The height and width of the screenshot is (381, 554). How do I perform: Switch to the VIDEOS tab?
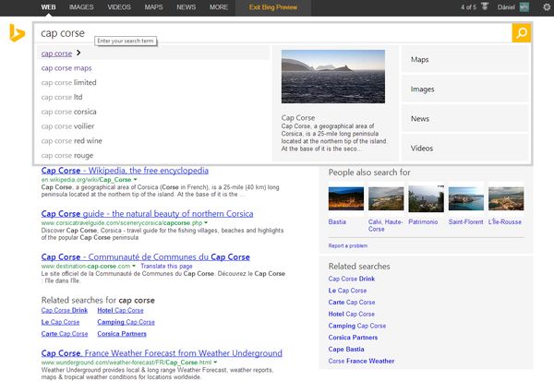[119, 7]
